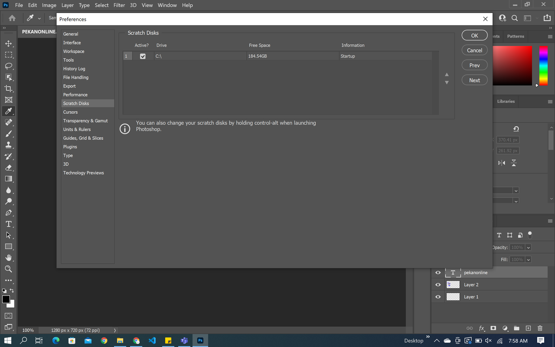Viewport: 555px width, 347px height.
Task: Change the screen mode icon
Action: click(x=8, y=327)
